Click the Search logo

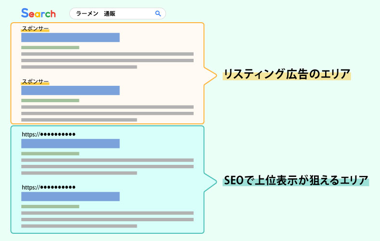[x=39, y=13]
